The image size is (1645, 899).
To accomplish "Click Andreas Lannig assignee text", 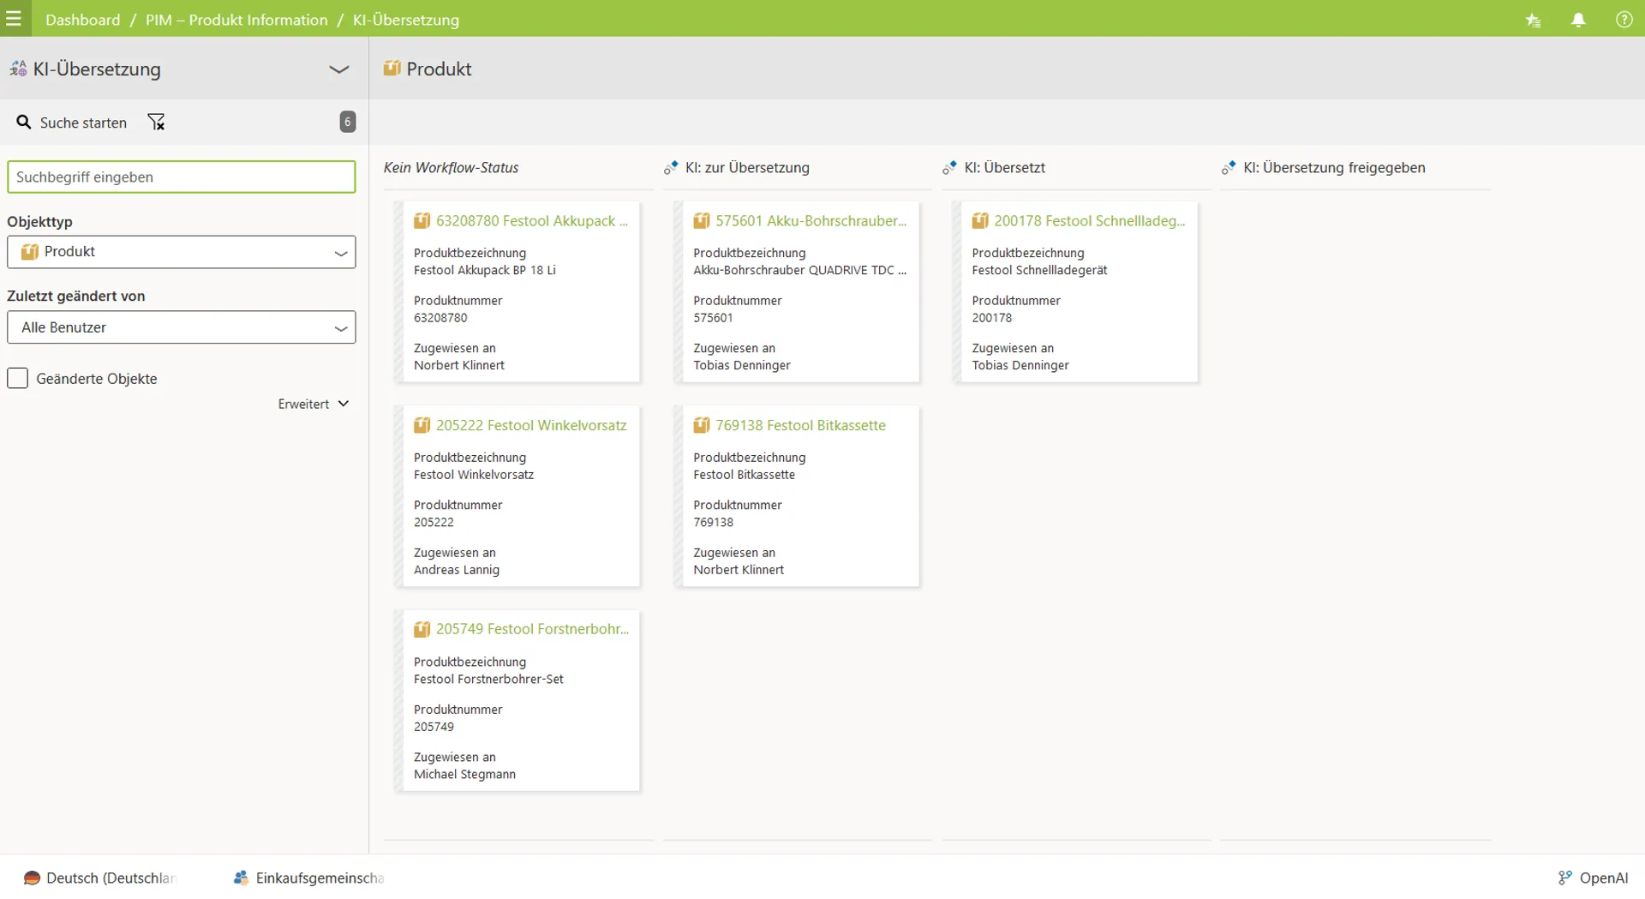I will click(457, 570).
